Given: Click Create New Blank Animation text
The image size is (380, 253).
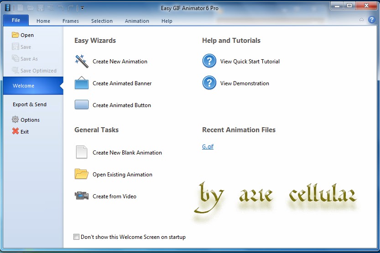Looking at the screenshot, I should click(x=127, y=153).
